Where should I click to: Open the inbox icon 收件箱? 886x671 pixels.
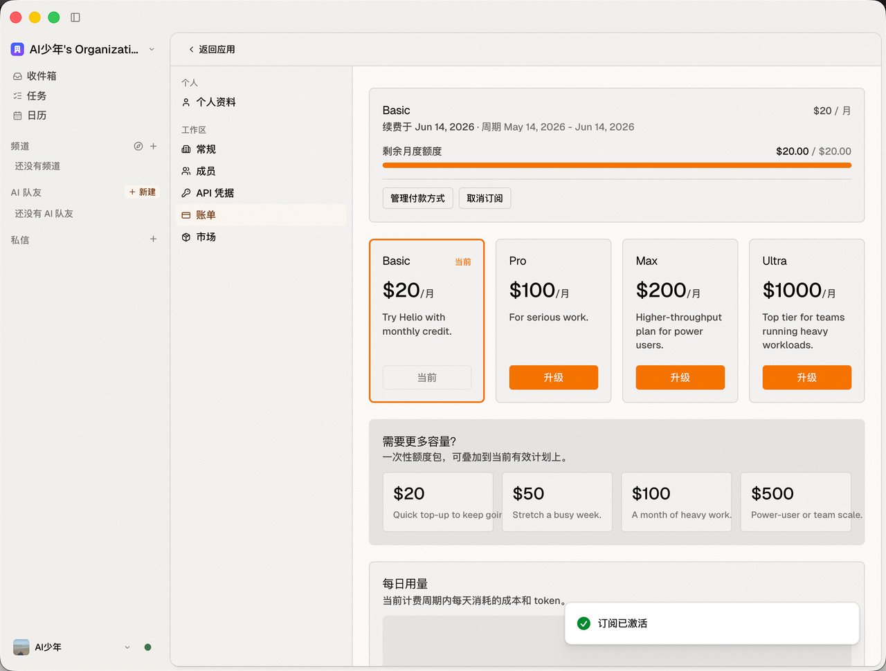tap(18, 76)
